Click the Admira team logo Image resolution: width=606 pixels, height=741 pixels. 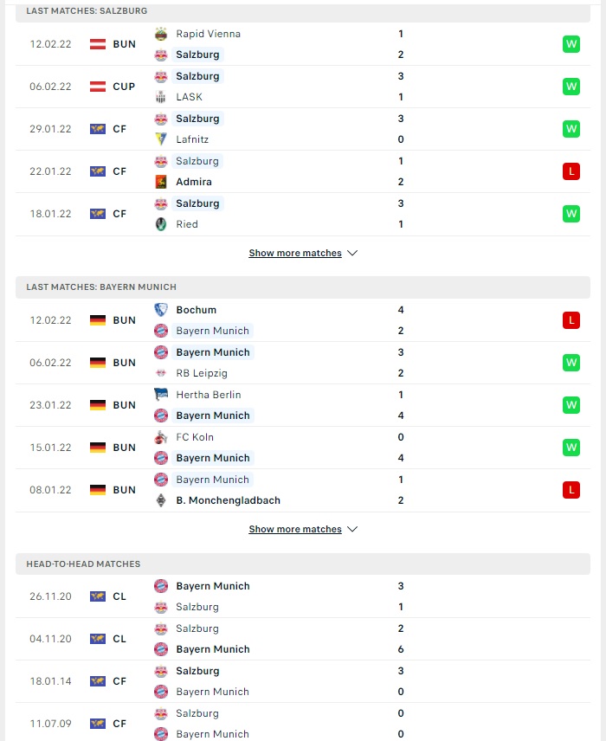point(161,182)
